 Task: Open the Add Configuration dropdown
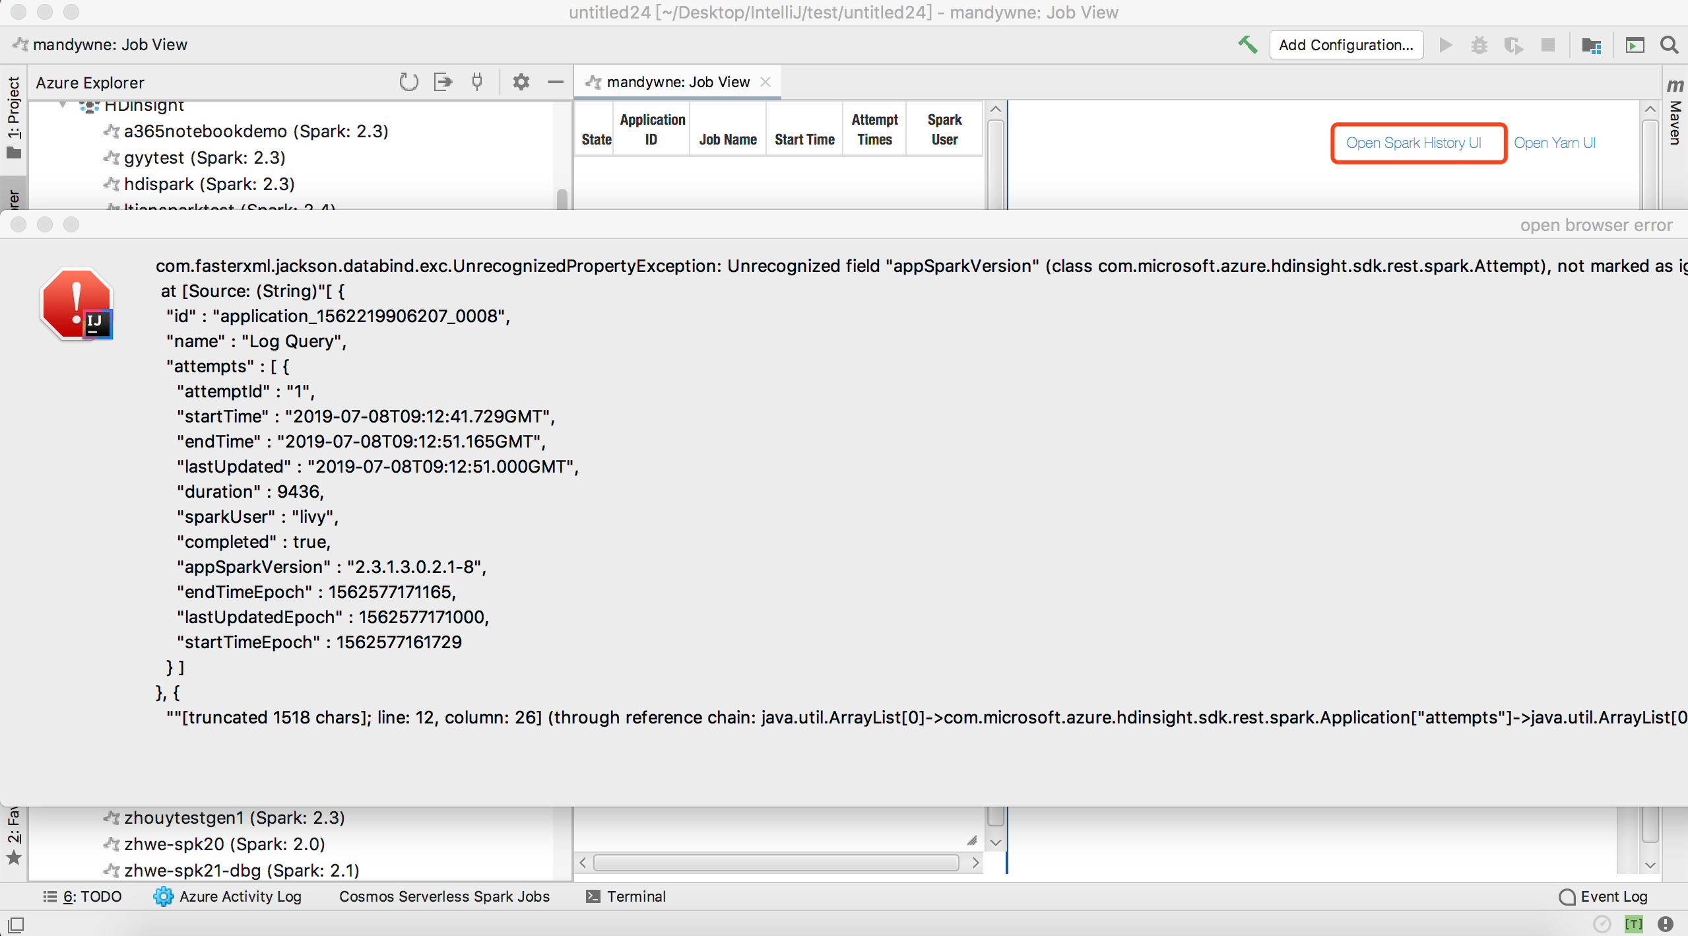1346,45
